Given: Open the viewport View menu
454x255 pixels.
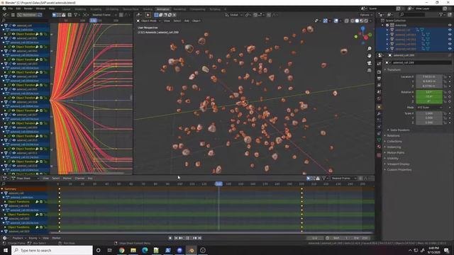Looking at the screenshot, I should pos(167,21).
